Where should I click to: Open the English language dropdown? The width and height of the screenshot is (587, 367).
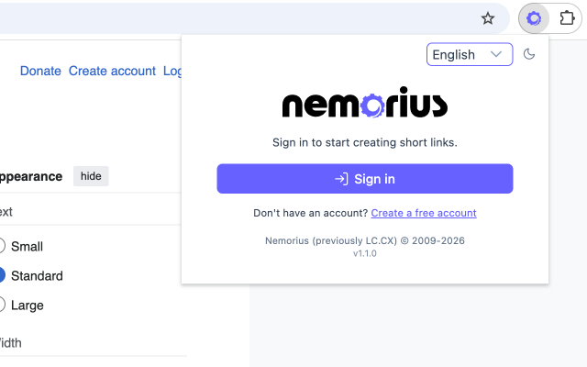(x=470, y=54)
